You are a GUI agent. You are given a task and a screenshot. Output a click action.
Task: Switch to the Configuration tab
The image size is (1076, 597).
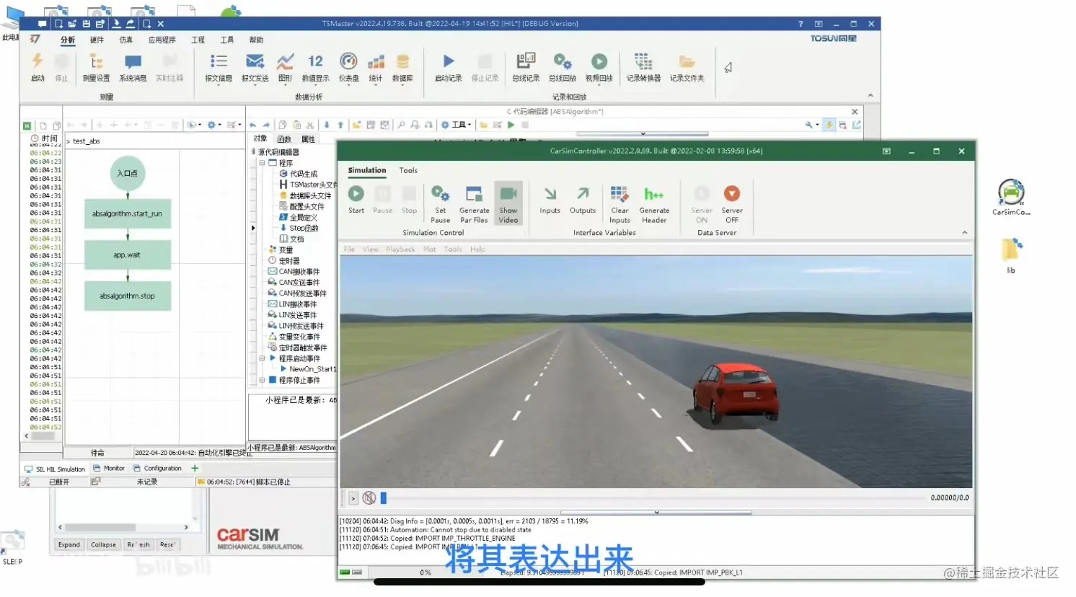pos(157,469)
